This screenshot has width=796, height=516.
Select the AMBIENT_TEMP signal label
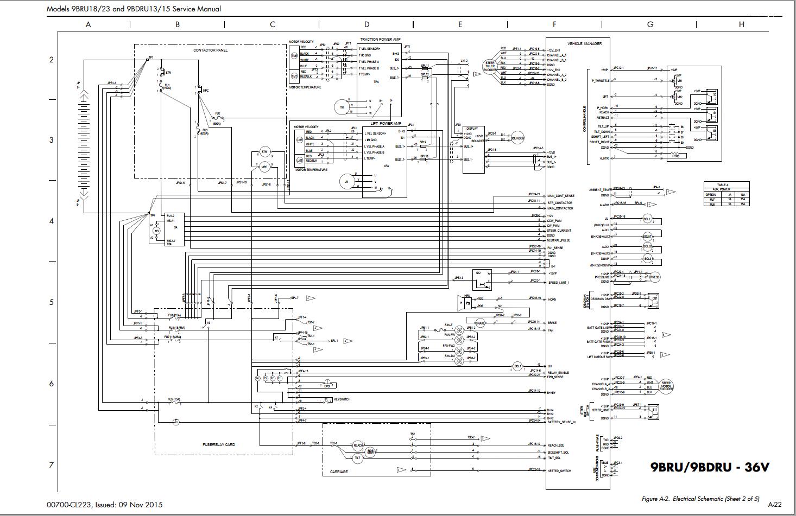point(599,190)
